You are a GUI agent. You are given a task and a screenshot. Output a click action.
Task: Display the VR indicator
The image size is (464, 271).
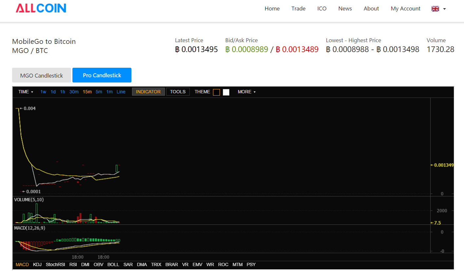pos(185,264)
